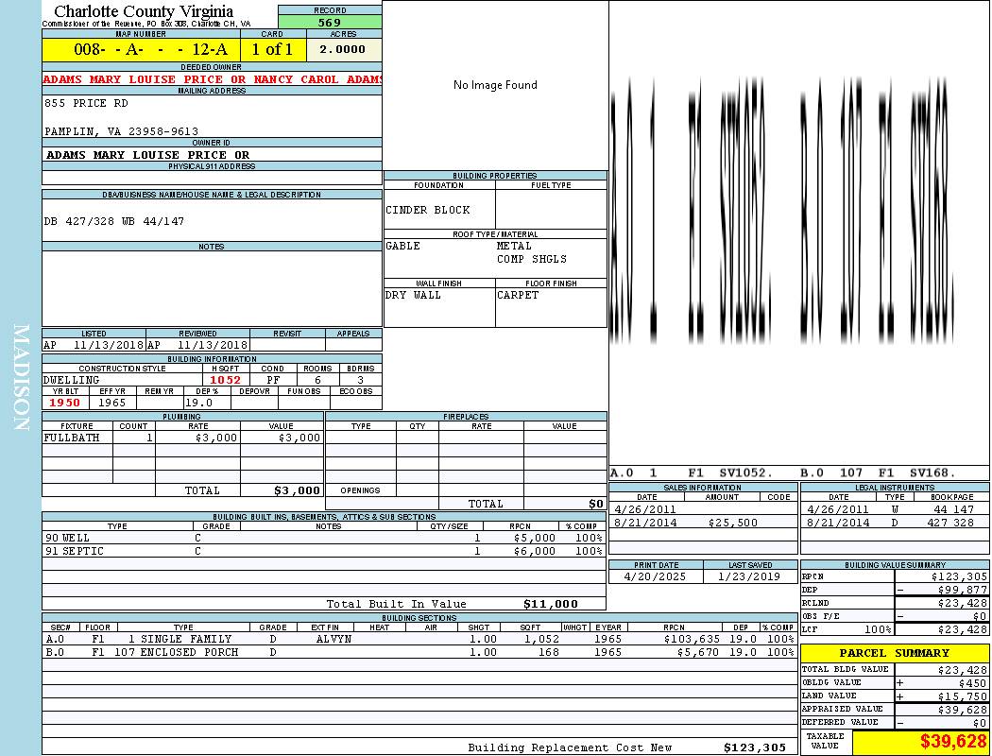
Task: Click Total Built In Value $11,000
Action: [x=551, y=604]
